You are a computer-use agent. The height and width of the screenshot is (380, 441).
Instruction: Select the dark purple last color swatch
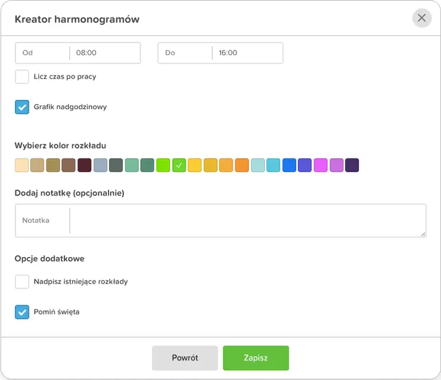tap(352, 166)
